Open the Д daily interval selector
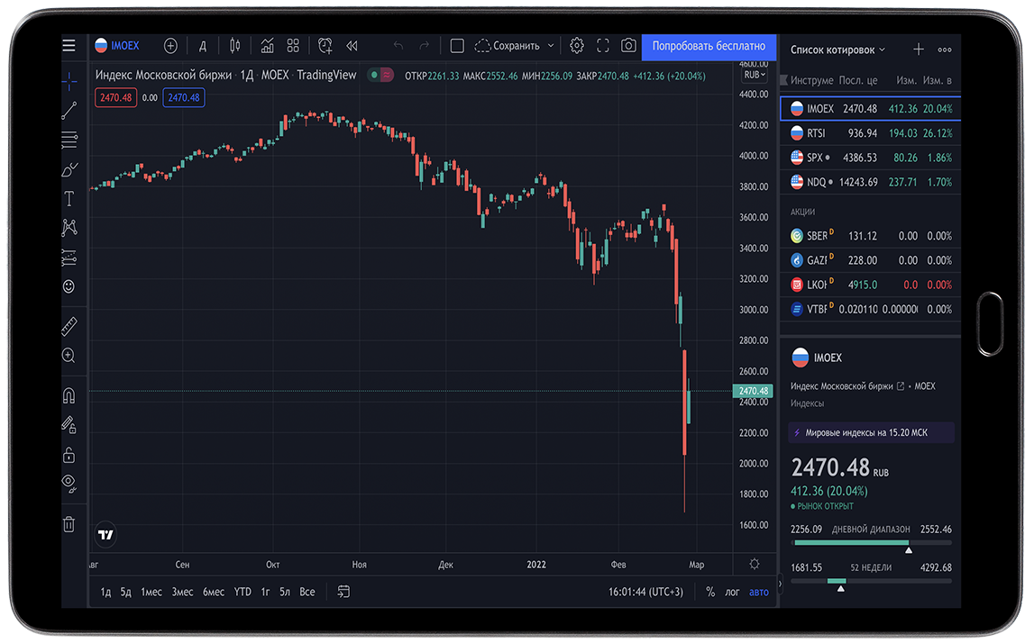This screenshot has height=643, width=1034. pos(203,45)
